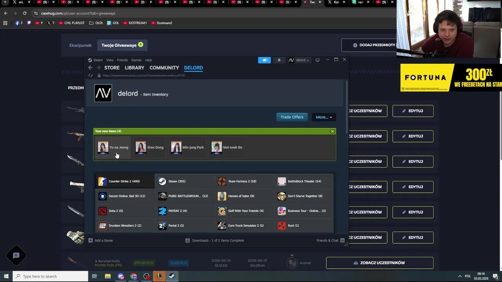Select the Gran Dong new item
This screenshot has width=502, height=282.
point(149,147)
